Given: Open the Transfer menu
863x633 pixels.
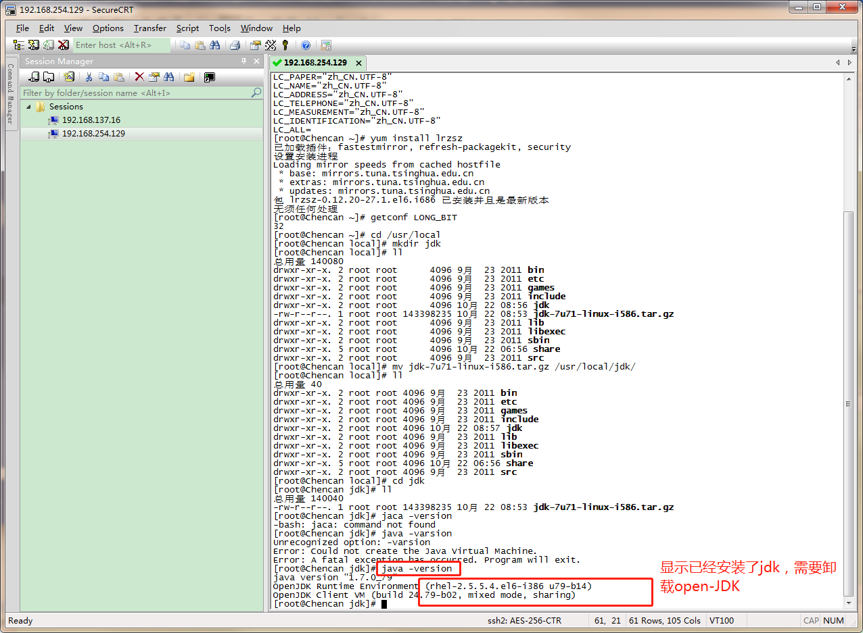Looking at the screenshot, I should pyautogui.click(x=150, y=28).
